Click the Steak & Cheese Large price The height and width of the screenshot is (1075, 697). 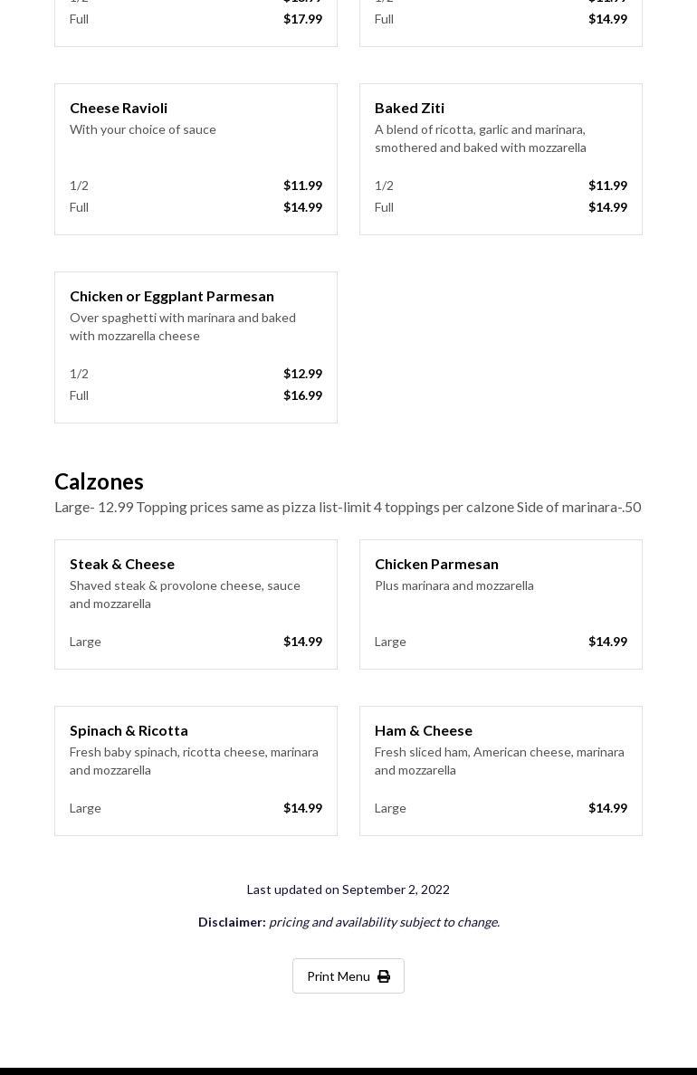point(302,642)
